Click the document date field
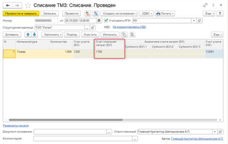 [x=81, y=20]
